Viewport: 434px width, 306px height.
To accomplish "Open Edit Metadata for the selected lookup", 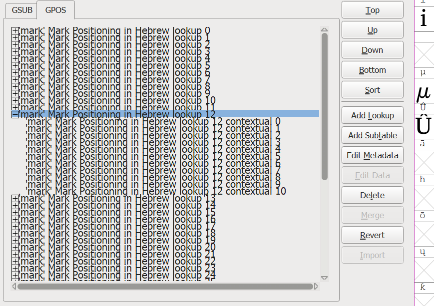I will click(372, 155).
